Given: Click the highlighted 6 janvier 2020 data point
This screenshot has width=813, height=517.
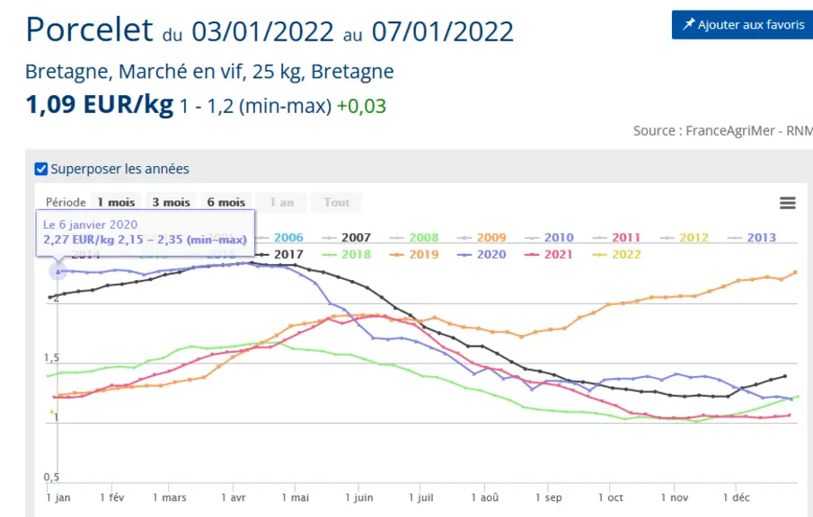Looking at the screenshot, I should [58, 271].
